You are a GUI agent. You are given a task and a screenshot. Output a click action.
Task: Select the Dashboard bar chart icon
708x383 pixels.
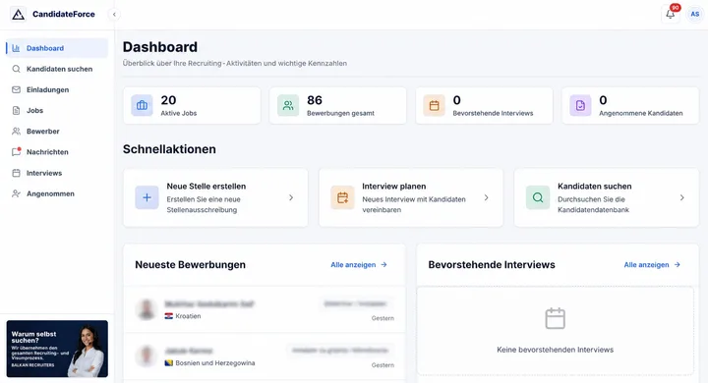(x=17, y=48)
